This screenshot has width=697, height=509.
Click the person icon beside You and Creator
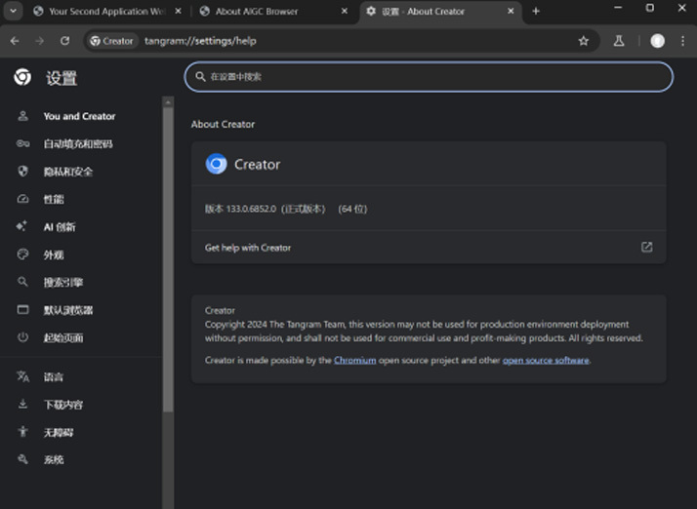pyautogui.click(x=22, y=116)
